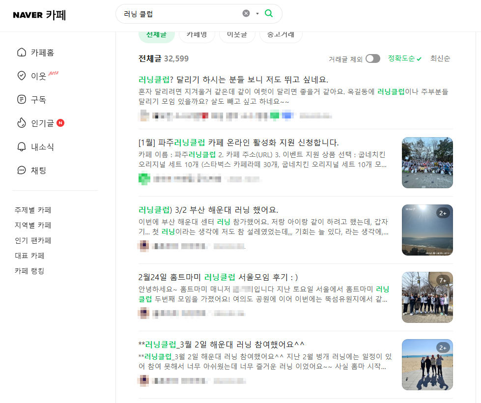Click the 러닝 클럽 search input field
The height and width of the screenshot is (403, 481).
[181, 14]
